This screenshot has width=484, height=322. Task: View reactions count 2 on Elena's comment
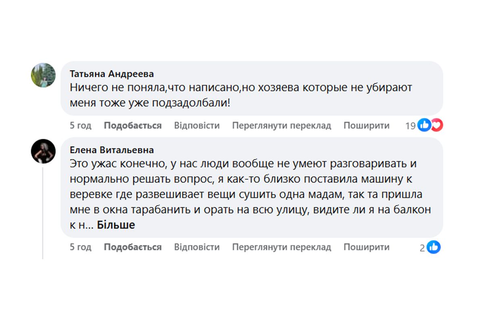[423, 247]
